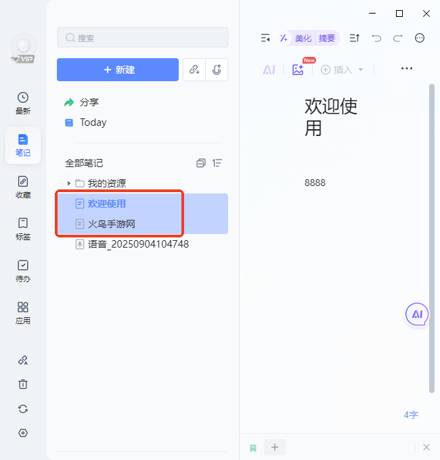
Task: Click the 欢迎使用 note title in editor
Action: click(330, 117)
